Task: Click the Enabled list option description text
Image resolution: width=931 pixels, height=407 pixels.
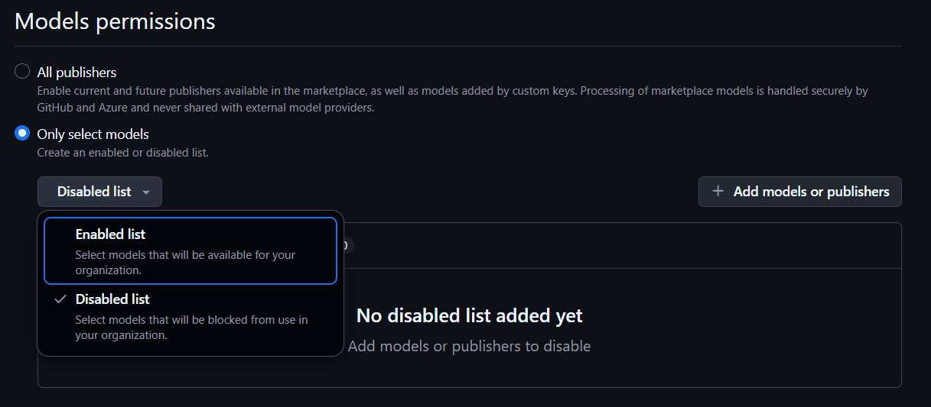Action: 184,262
